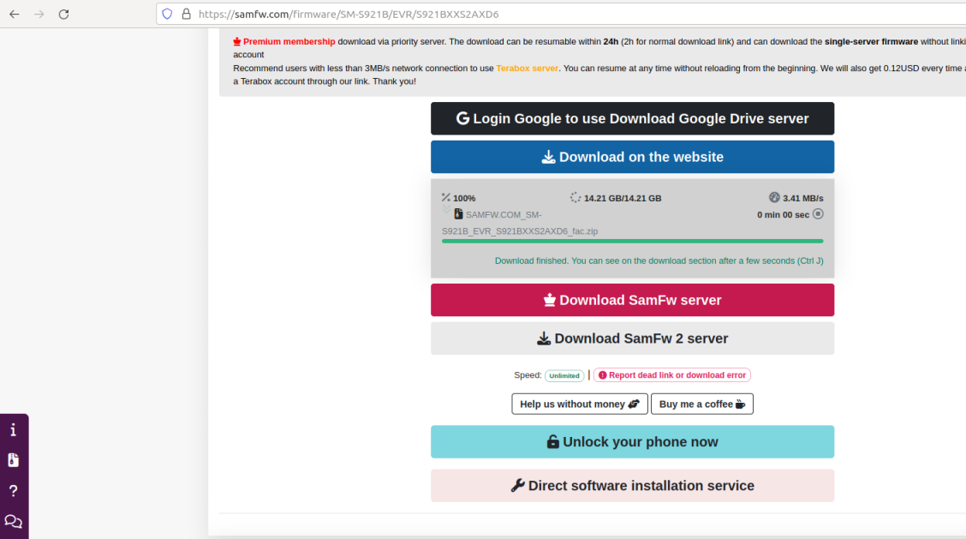Stop download with the circular stop icon
Viewport: 966px width, 539px height.
pos(818,214)
